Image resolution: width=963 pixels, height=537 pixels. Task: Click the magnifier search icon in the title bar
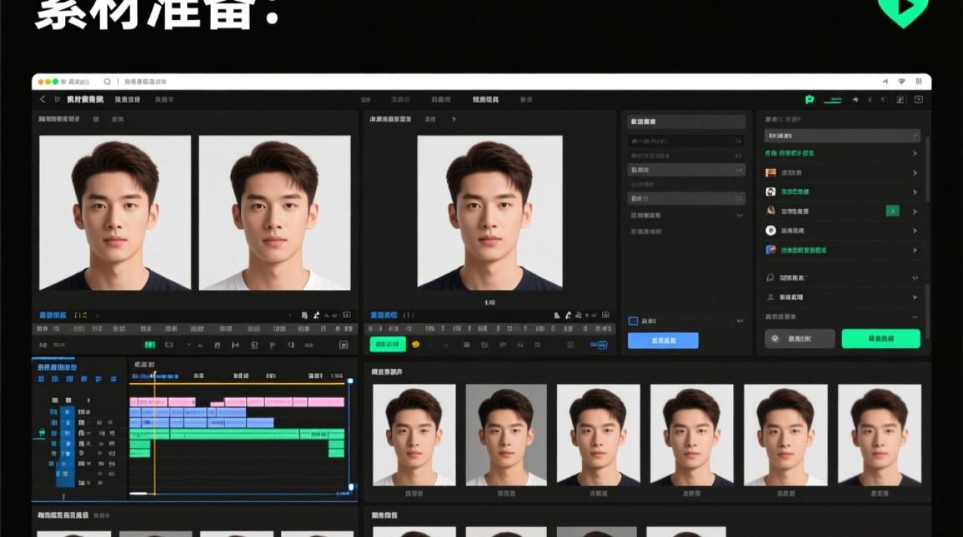pyautogui.click(x=107, y=82)
